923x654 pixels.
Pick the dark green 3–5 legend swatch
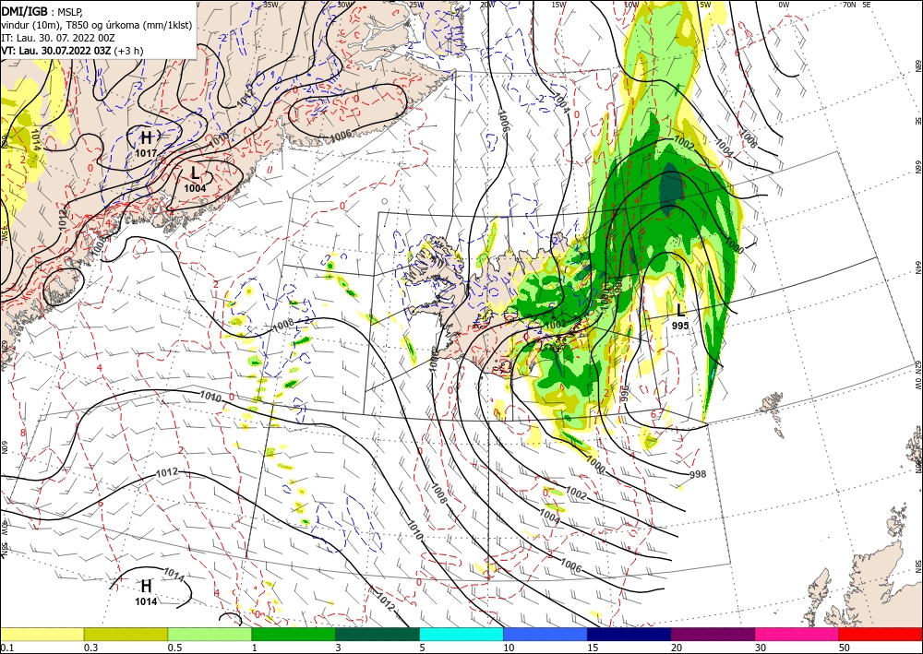378,634
